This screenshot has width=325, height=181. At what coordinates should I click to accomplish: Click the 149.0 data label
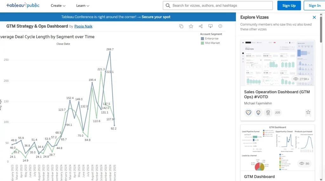[x=79, y=99]
